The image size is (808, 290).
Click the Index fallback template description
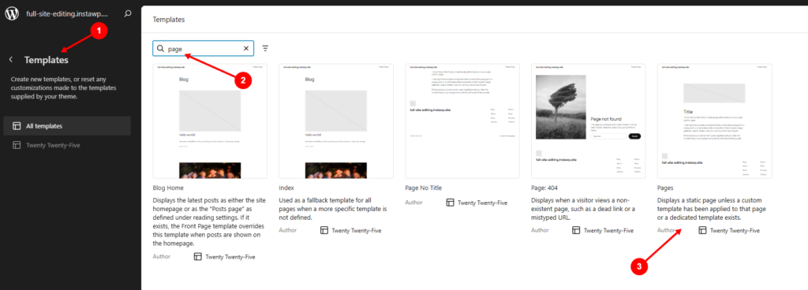coord(332,208)
